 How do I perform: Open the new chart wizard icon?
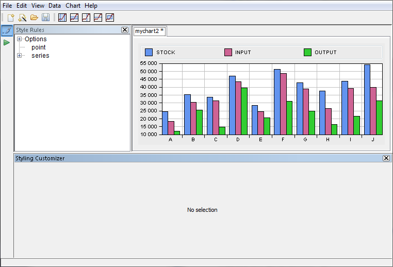(22, 18)
